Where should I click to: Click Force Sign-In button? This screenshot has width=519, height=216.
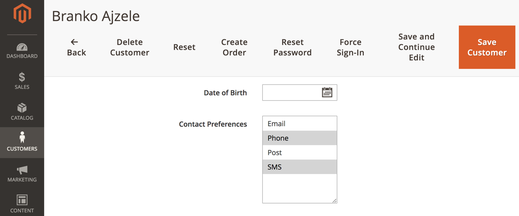click(x=350, y=47)
